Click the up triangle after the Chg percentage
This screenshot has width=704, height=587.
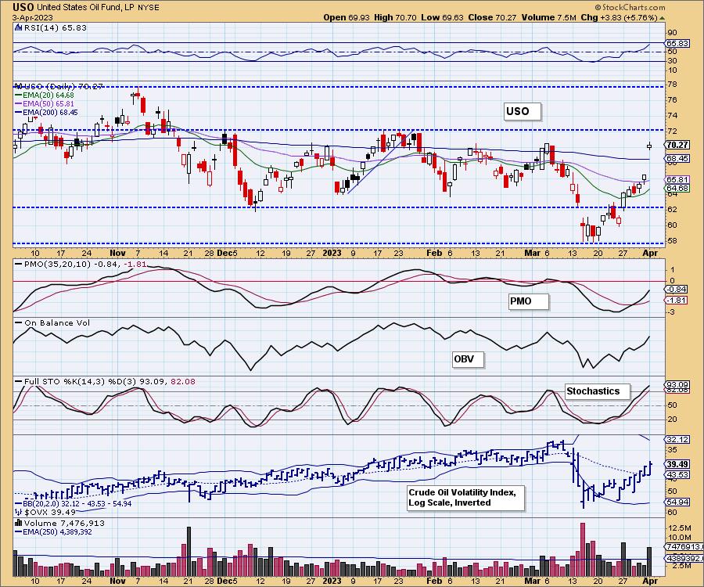point(663,18)
